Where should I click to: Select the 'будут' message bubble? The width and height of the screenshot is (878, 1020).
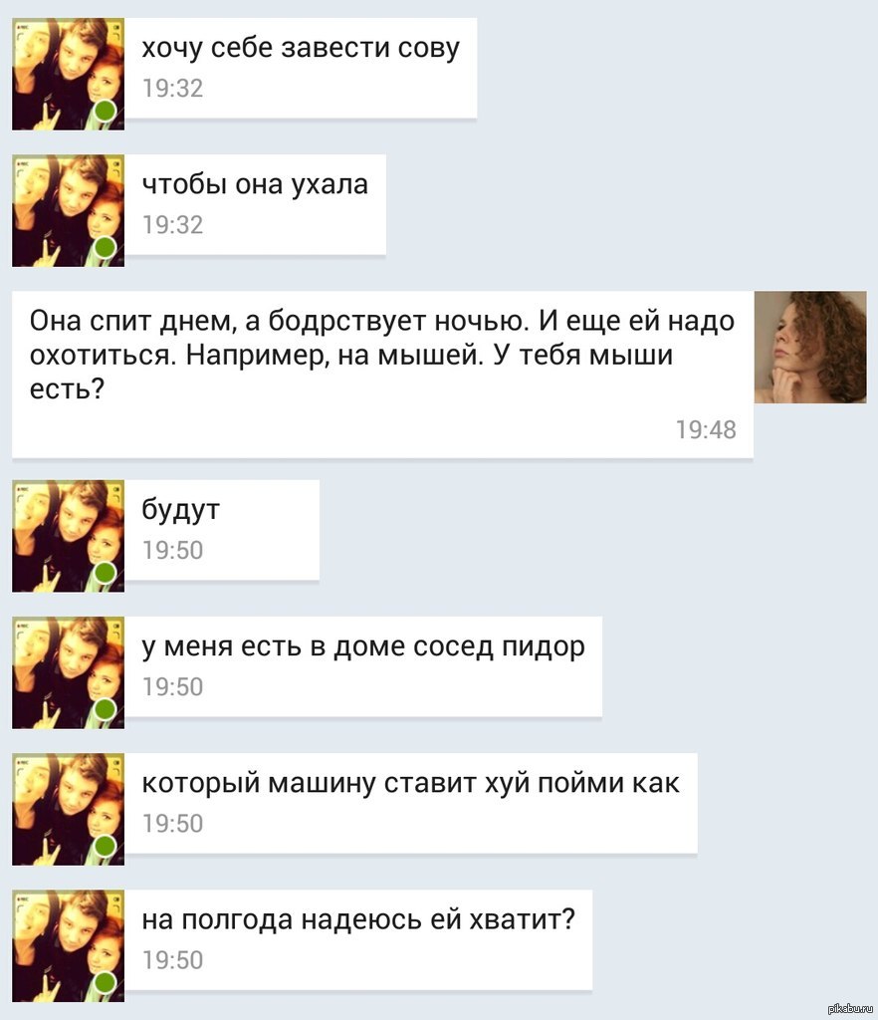[222, 530]
